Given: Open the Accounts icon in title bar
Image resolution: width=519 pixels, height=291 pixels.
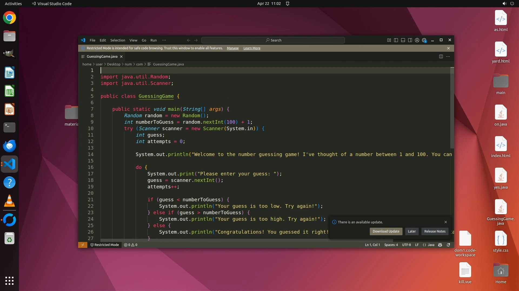Looking at the screenshot, I should 417,40.
